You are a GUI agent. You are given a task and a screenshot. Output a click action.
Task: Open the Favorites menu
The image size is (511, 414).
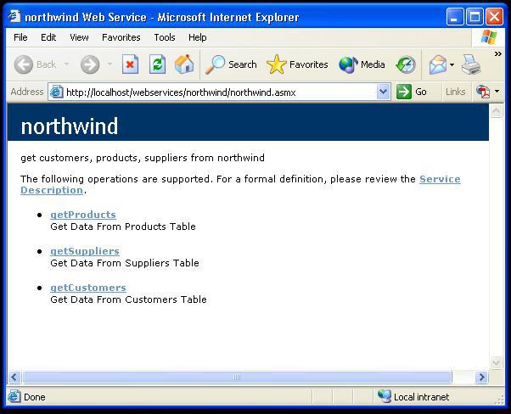coord(121,37)
